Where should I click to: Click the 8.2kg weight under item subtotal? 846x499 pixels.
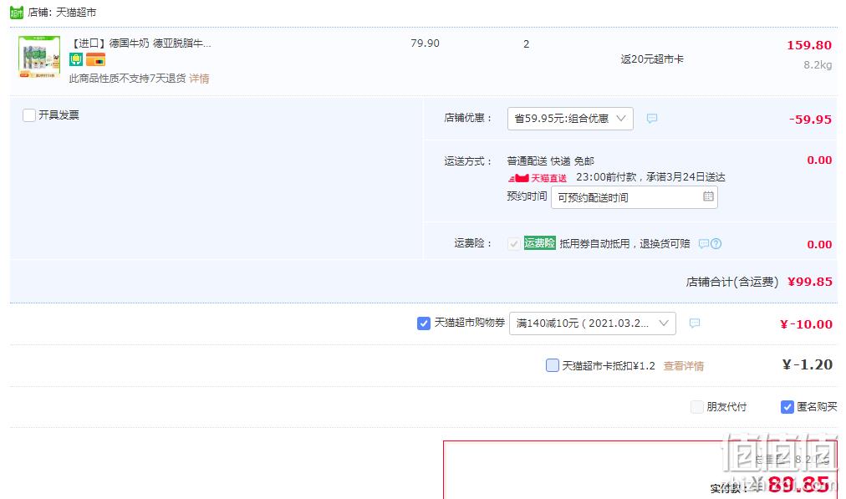[818, 65]
